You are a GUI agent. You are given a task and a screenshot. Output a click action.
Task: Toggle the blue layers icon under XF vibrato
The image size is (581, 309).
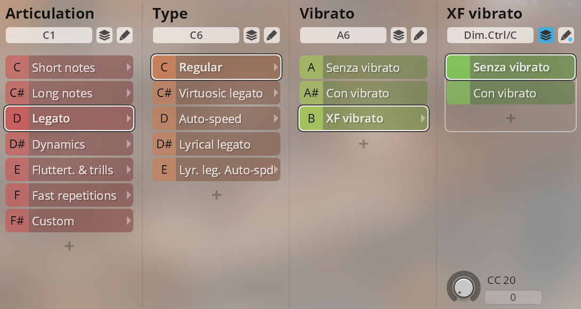click(x=546, y=35)
